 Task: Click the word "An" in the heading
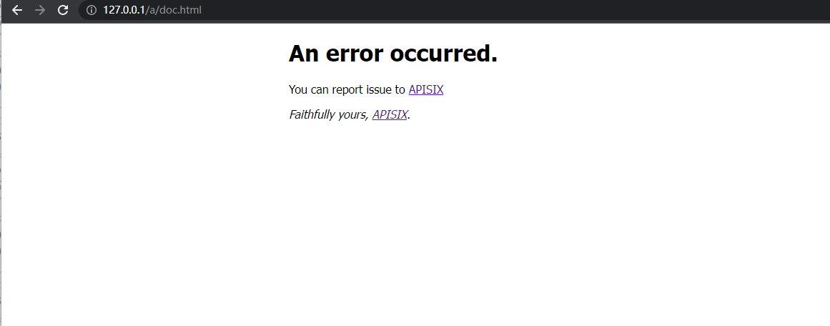tap(304, 54)
